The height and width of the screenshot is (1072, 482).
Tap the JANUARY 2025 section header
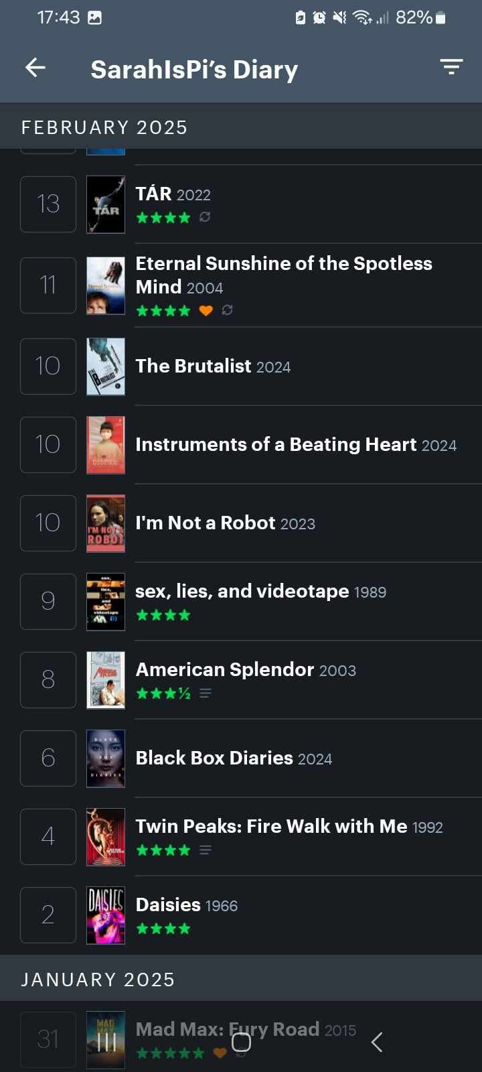[98, 980]
